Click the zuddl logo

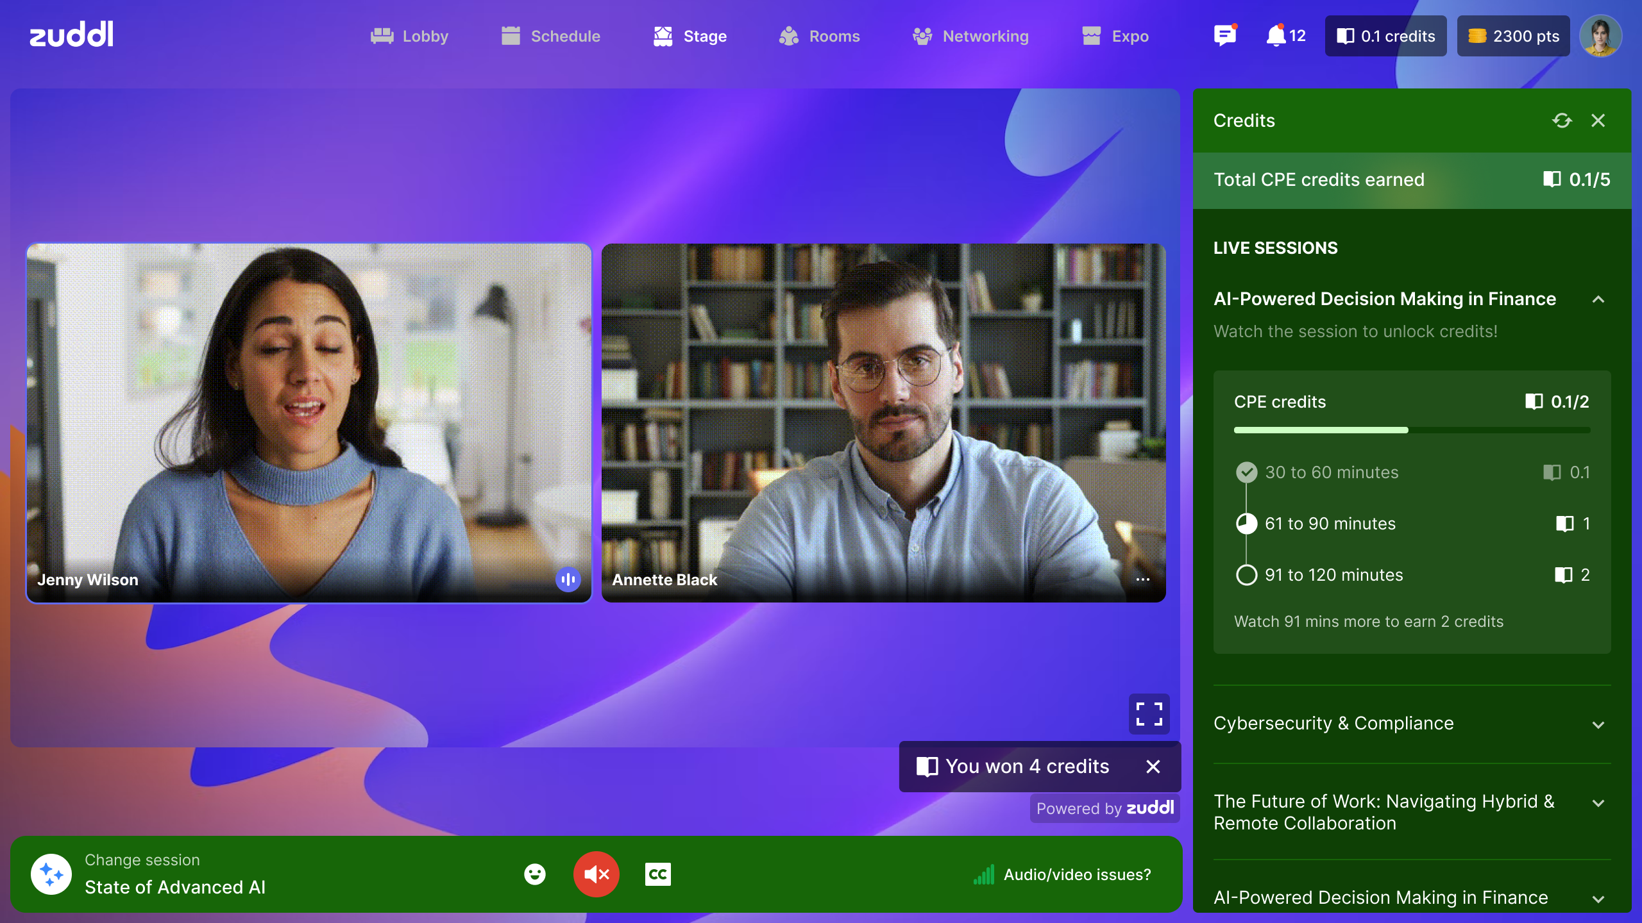pyautogui.click(x=72, y=34)
